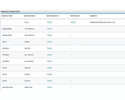Image resolution: width=125 pixels, height=100 pixels.
Task: Select the Manufacturer # column header
Action: pyautogui.click(x=30, y=16)
